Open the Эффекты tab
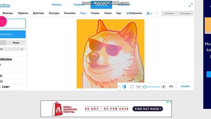Screen dimensions: 211x119 tap(23, 13)
